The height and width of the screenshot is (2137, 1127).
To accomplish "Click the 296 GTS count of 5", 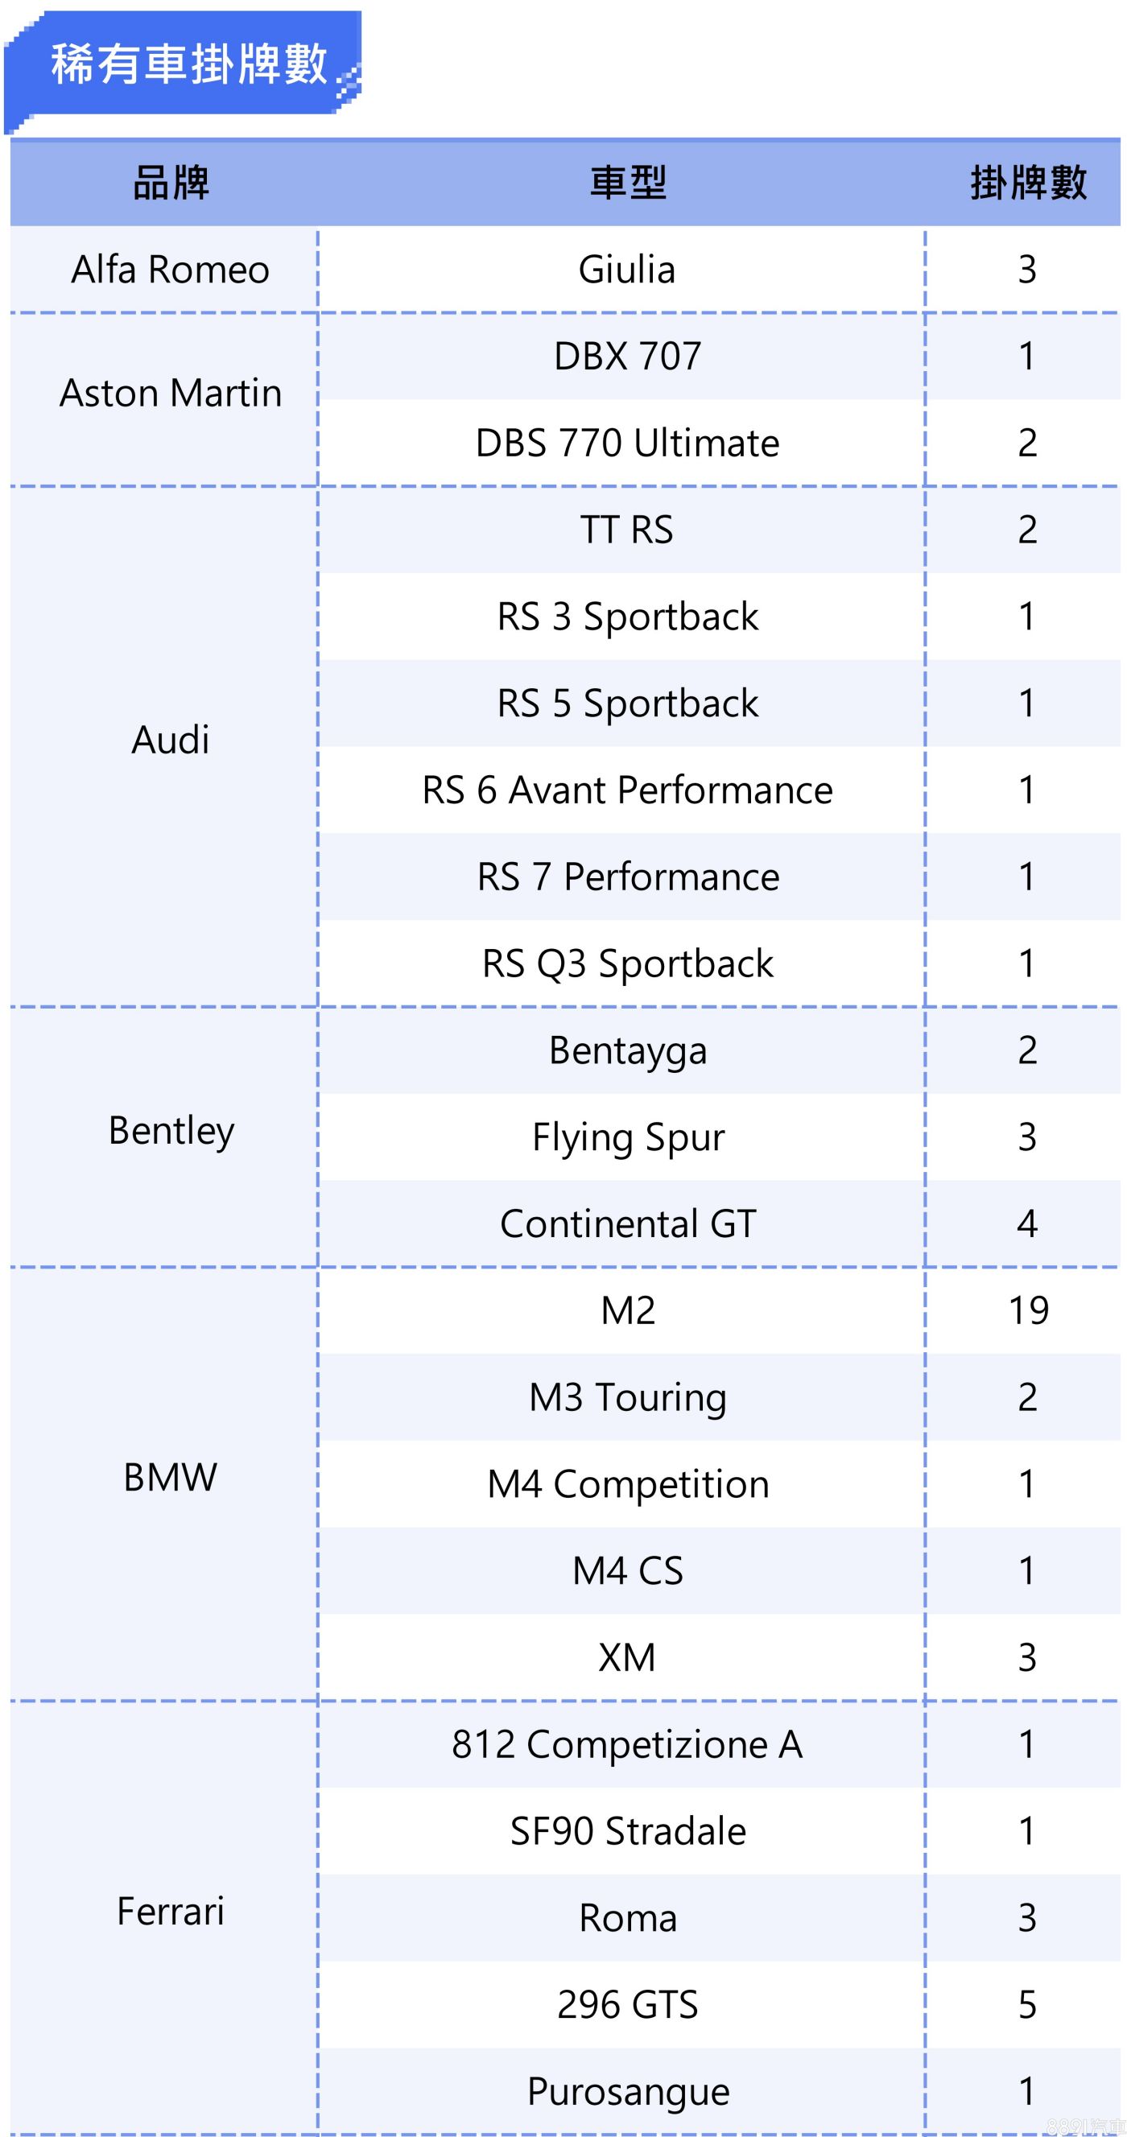I will point(1027,2004).
